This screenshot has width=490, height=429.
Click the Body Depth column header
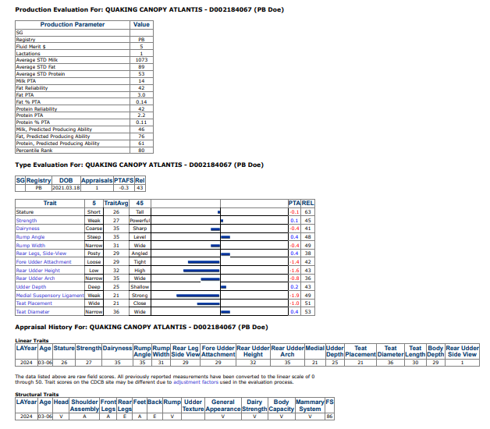pyautogui.click(x=435, y=351)
